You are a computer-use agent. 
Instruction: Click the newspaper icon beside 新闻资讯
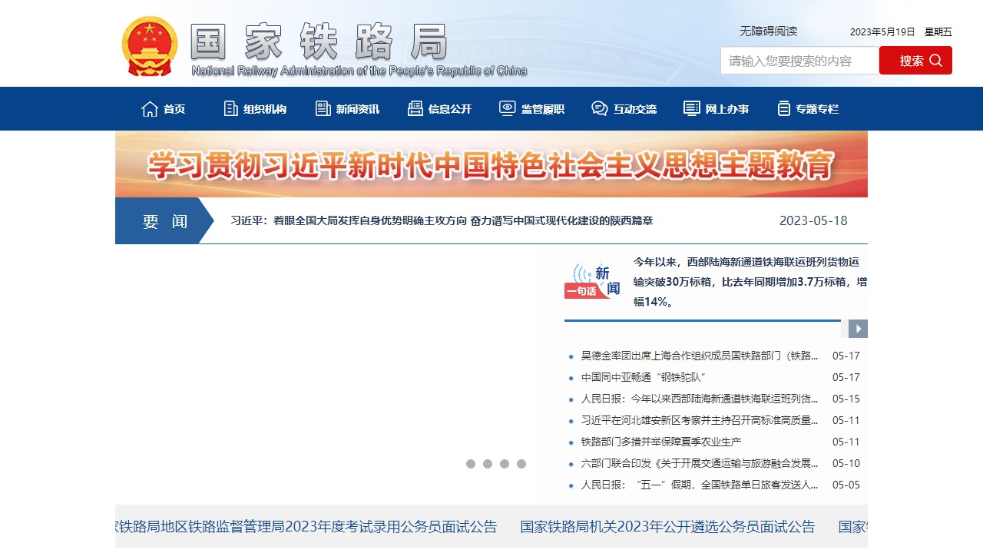323,108
